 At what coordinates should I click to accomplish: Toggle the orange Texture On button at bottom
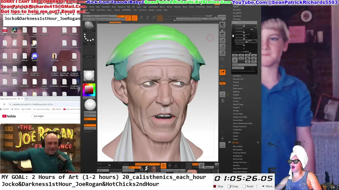tap(195, 164)
